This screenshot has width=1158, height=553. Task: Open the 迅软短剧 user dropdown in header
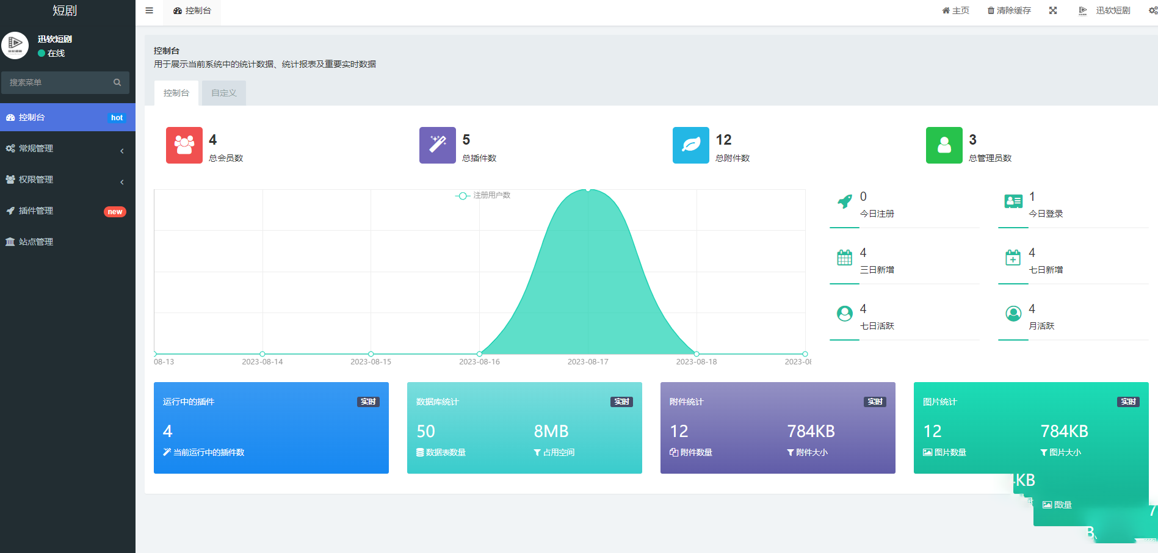coord(1104,10)
